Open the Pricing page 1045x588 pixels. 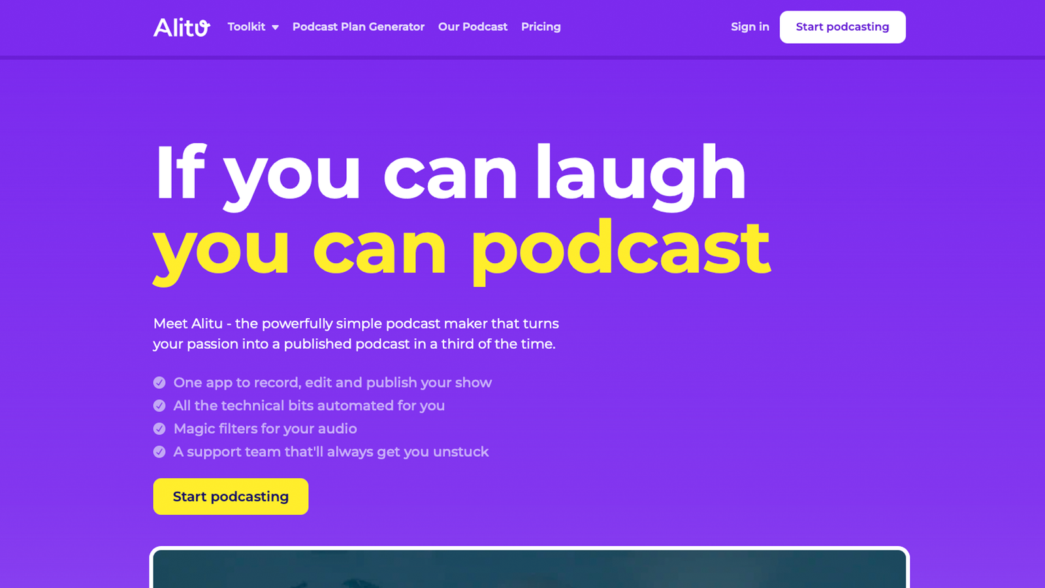coord(541,27)
